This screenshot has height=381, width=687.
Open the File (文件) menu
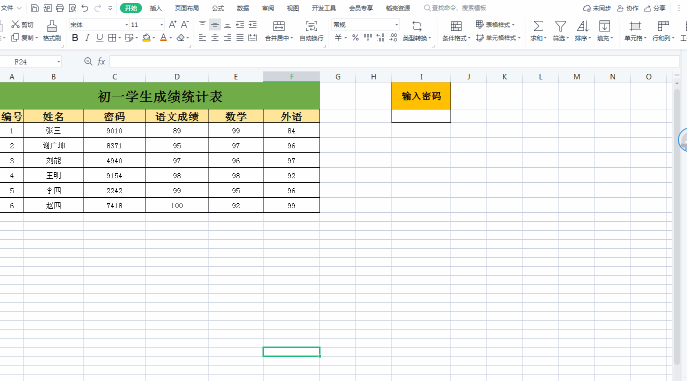[x=10, y=8]
